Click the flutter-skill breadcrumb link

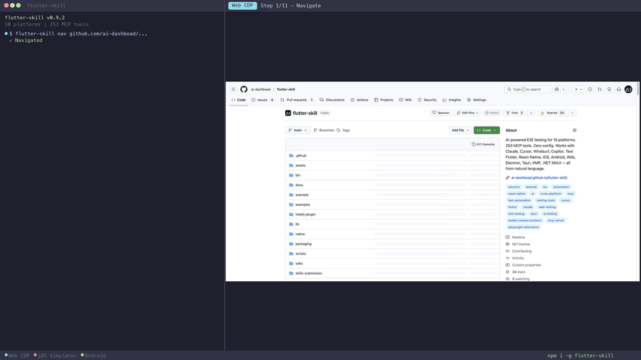286,89
